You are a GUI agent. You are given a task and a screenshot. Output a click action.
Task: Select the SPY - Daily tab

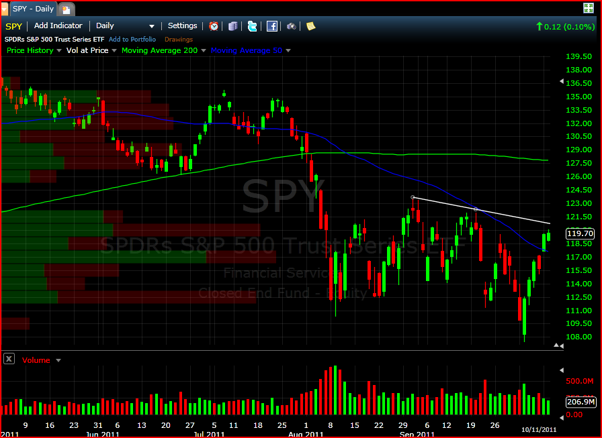(33, 9)
